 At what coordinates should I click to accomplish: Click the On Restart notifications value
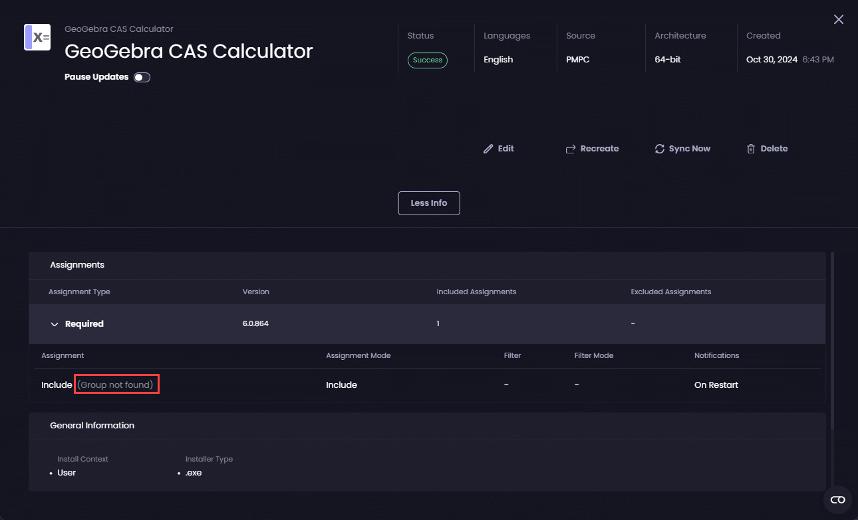716,385
